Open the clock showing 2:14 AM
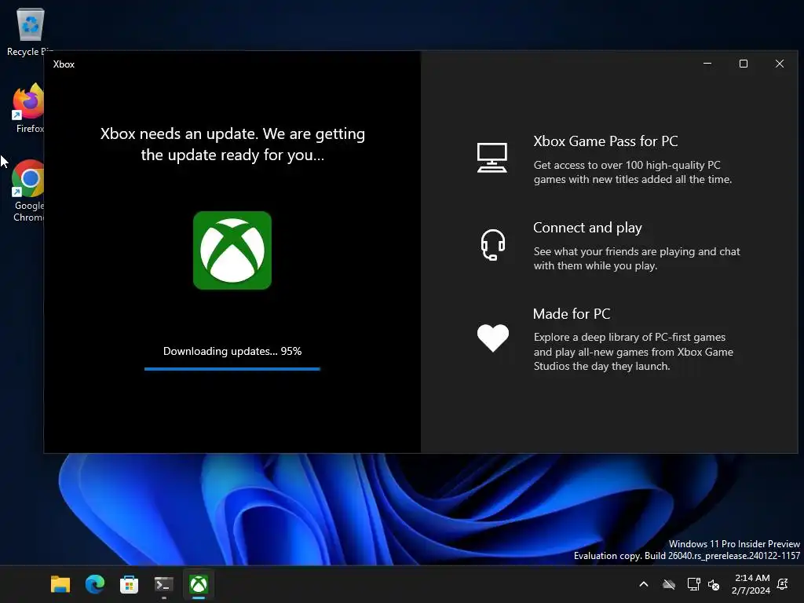804x603 pixels. pyautogui.click(x=751, y=584)
